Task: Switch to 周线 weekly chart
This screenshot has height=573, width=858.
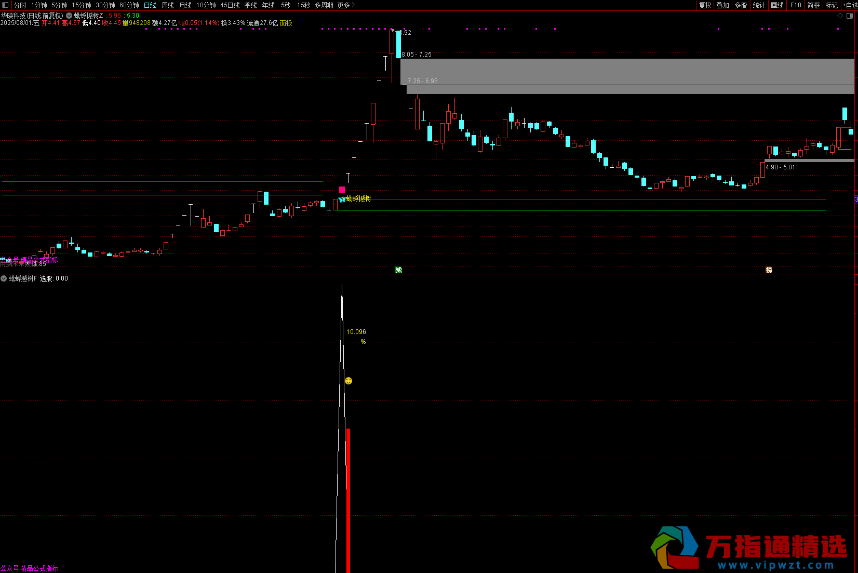Action: tap(168, 5)
